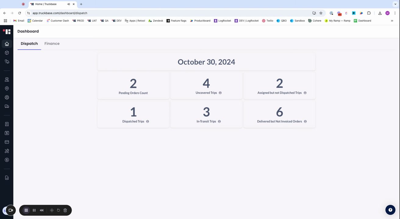Image resolution: width=400 pixels, height=219 pixels.
Task: Open the invoice document sidebar icon
Action: [7, 124]
